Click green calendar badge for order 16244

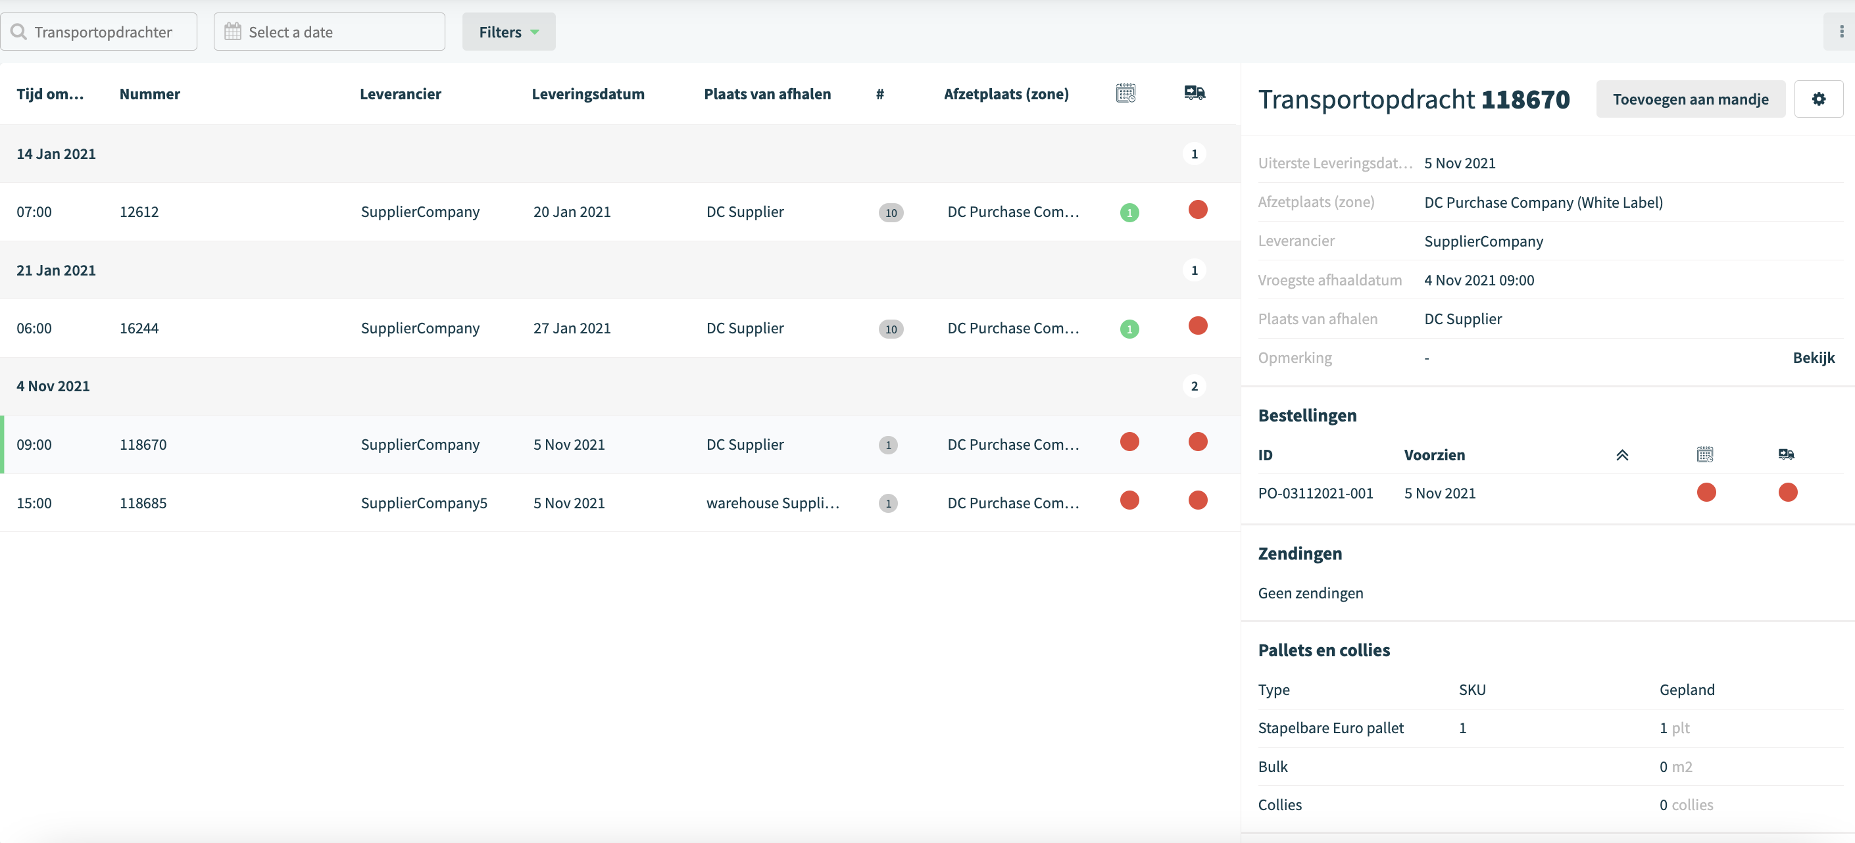1129,329
